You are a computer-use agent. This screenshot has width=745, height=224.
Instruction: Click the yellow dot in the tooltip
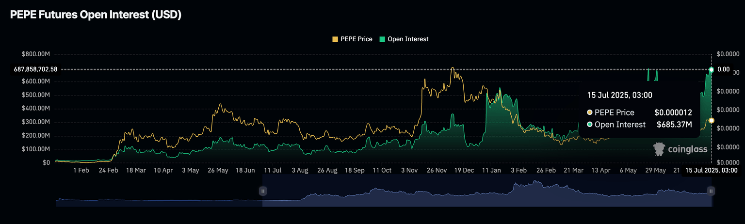589,112
